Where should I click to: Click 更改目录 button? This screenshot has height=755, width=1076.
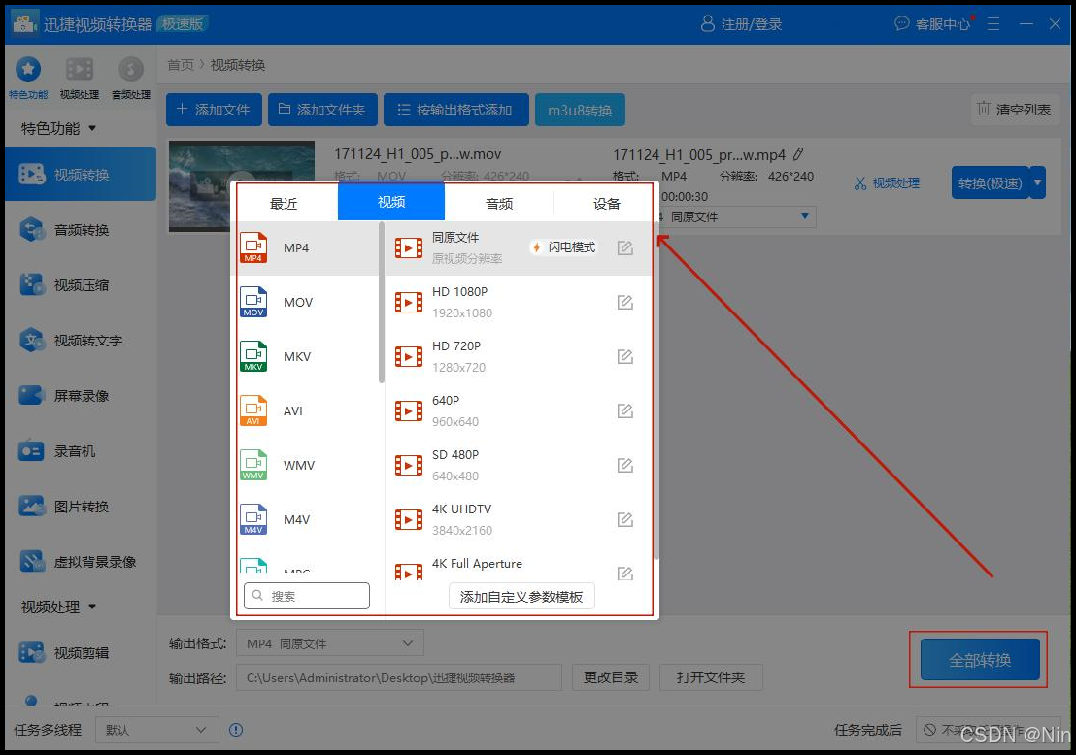(611, 677)
